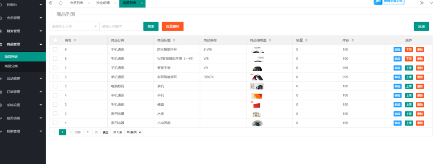Viewport: 433px width, 164px height.
Task: Click the green 搜索 button
Action: click(x=151, y=27)
